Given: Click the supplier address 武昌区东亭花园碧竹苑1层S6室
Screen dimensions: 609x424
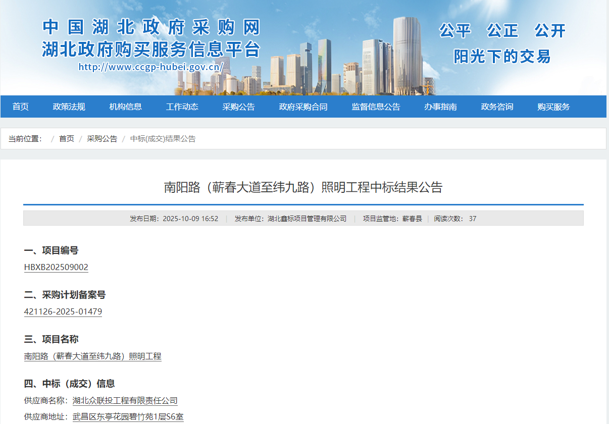Looking at the screenshot, I should pos(128,417).
